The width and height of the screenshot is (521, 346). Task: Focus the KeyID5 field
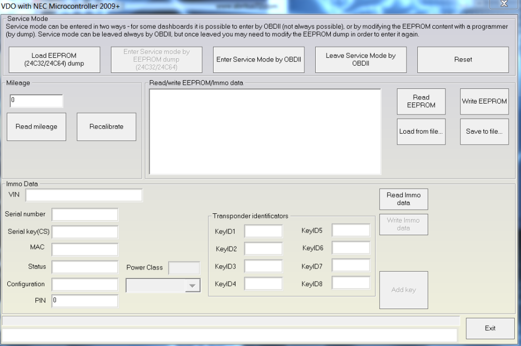pyautogui.click(x=351, y=230)
